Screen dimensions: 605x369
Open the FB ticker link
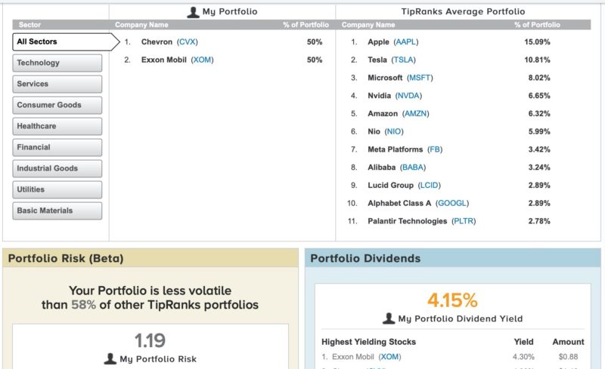point(435,149)
